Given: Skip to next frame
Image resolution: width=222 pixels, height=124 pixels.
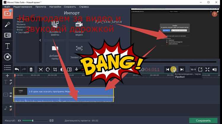Looking at the screenshot, I should pyautogui.click(x=182, y=70).
